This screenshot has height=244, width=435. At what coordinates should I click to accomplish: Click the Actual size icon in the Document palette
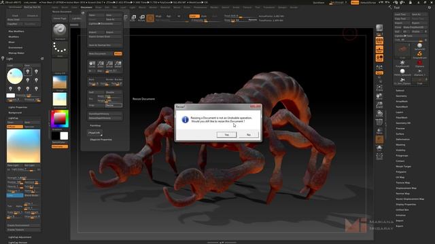point(109,64)
